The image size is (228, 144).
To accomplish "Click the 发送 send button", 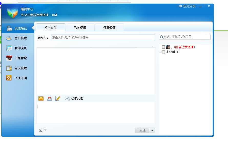I will [142, 130].
